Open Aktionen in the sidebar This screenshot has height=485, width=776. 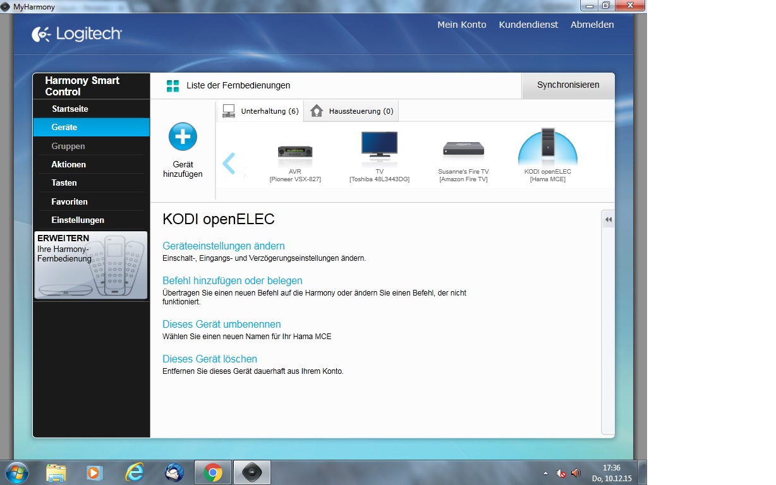69,164
